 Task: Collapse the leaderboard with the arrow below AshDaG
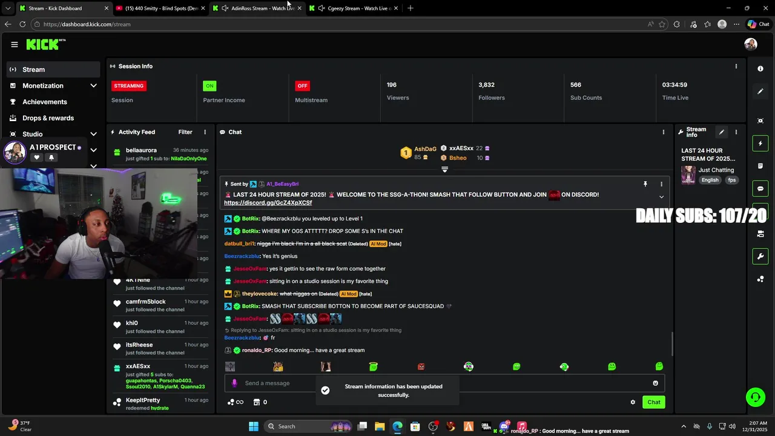point(444,170)
